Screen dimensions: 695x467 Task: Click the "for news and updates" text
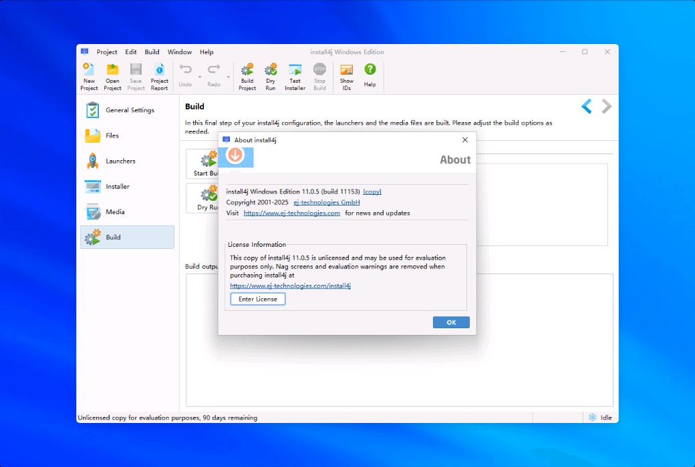click(378, 213)
